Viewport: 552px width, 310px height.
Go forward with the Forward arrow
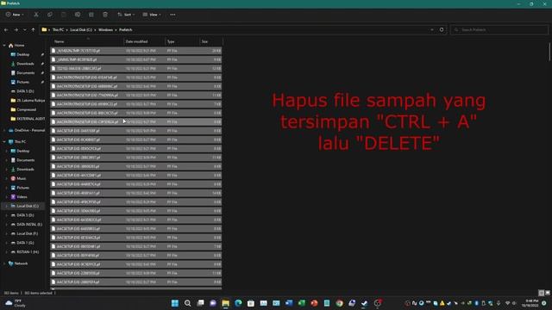pyautogui.click(x=16, y=30)
